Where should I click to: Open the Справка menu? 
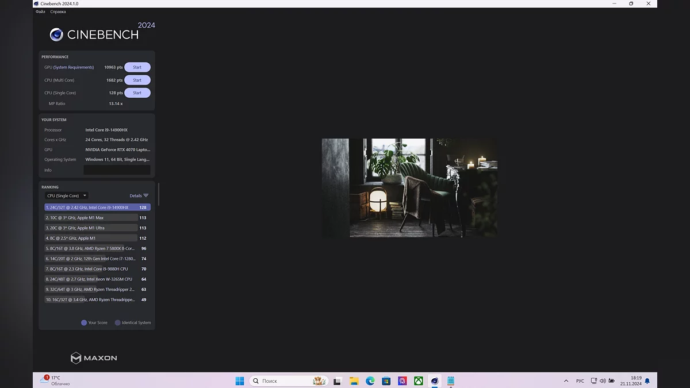pyautogui.click(x=58, y=11)
